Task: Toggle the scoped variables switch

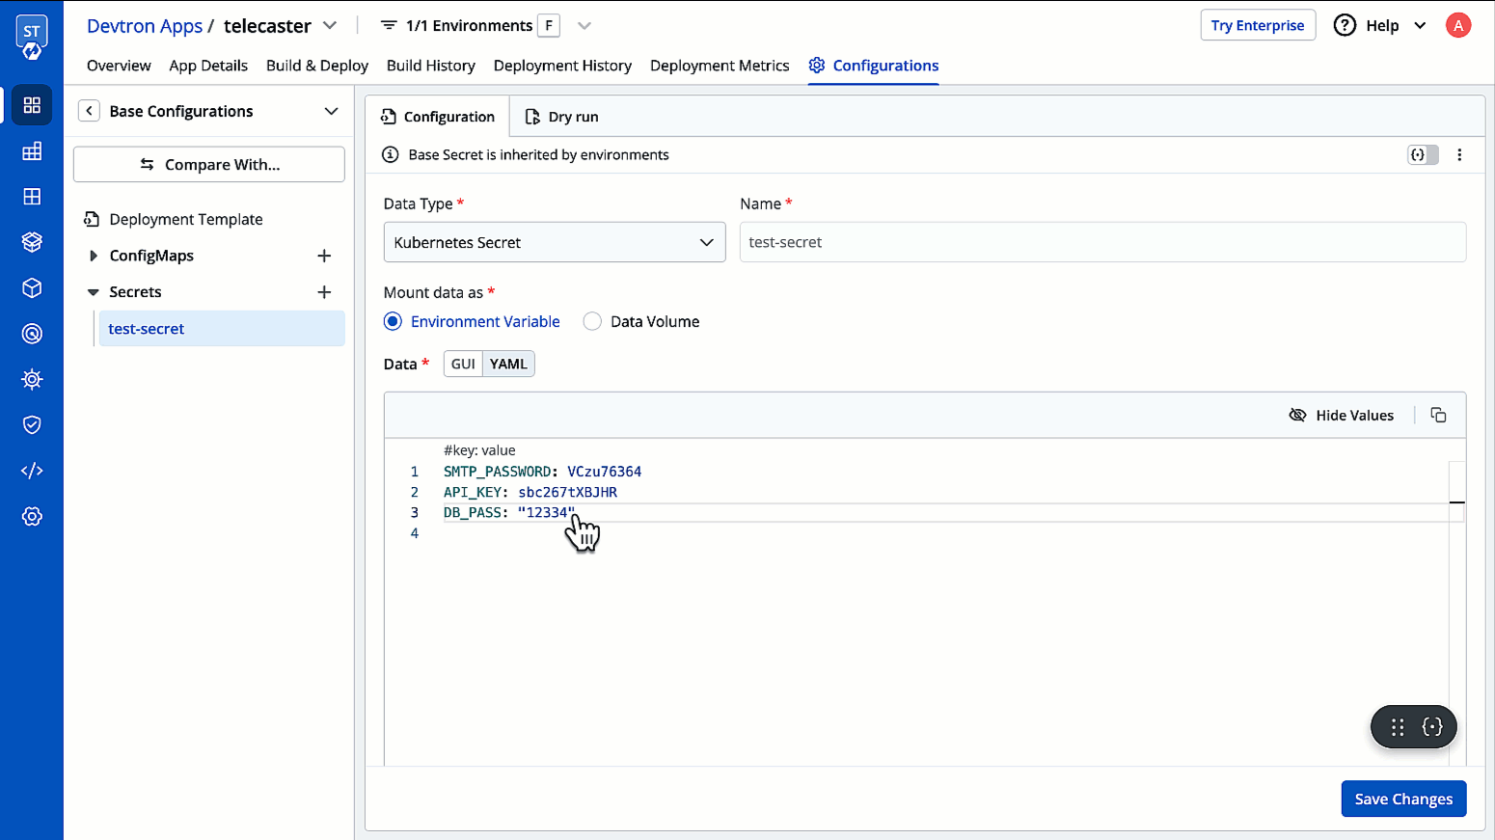Action: coord(1423,155)
